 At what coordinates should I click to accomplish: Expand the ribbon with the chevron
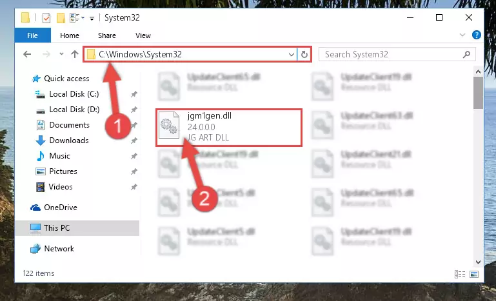[462, 35]
